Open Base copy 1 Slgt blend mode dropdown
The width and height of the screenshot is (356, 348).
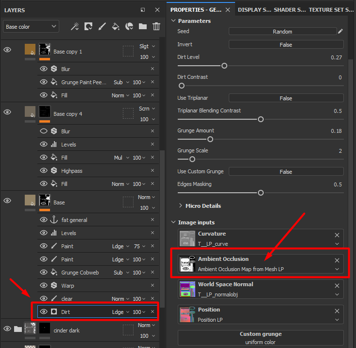(147, 46)
